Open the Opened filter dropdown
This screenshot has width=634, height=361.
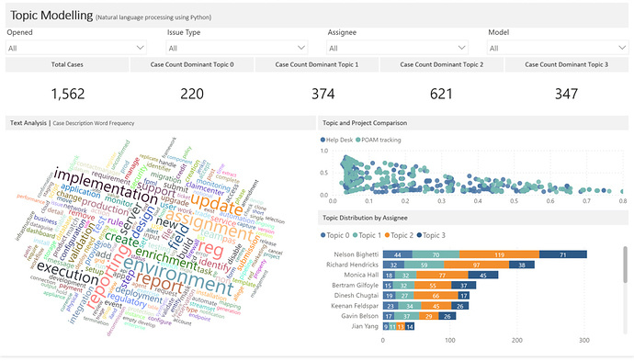[x=76, y=48]
